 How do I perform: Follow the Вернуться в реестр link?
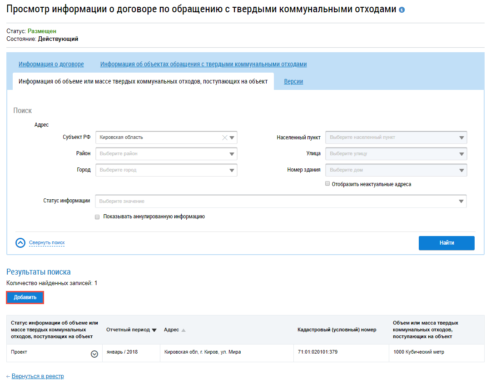38,376
